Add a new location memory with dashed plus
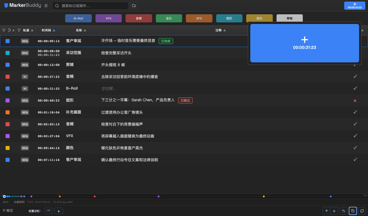368x216 pixels. [59, 211]
